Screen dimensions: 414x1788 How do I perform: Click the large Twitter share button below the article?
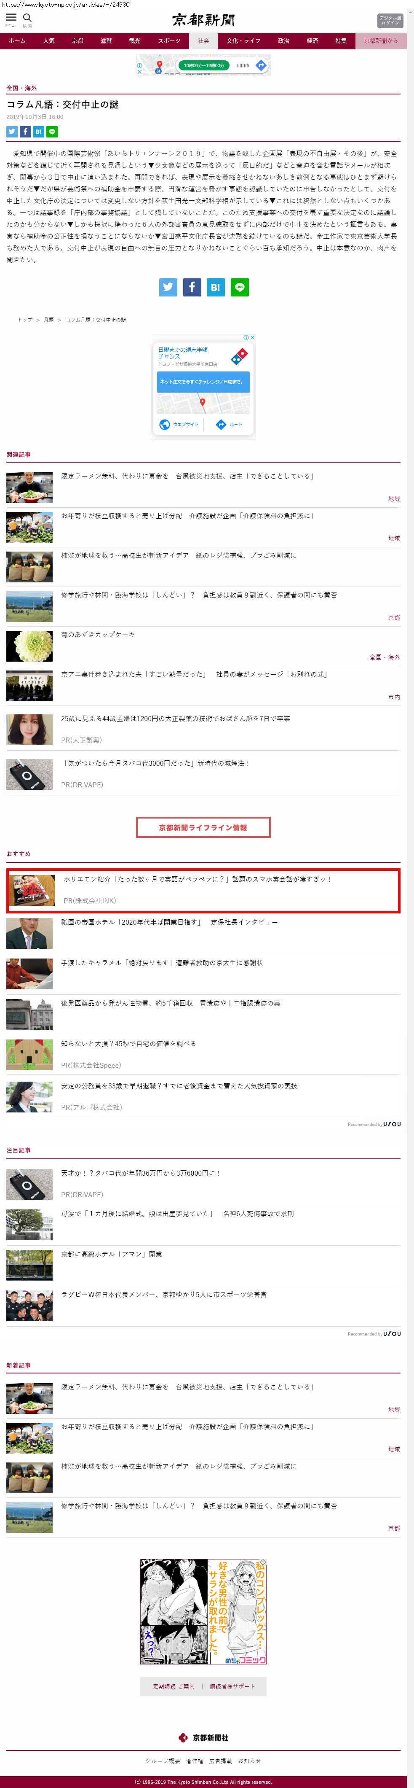pyautogui.click(x=168, y=287)
